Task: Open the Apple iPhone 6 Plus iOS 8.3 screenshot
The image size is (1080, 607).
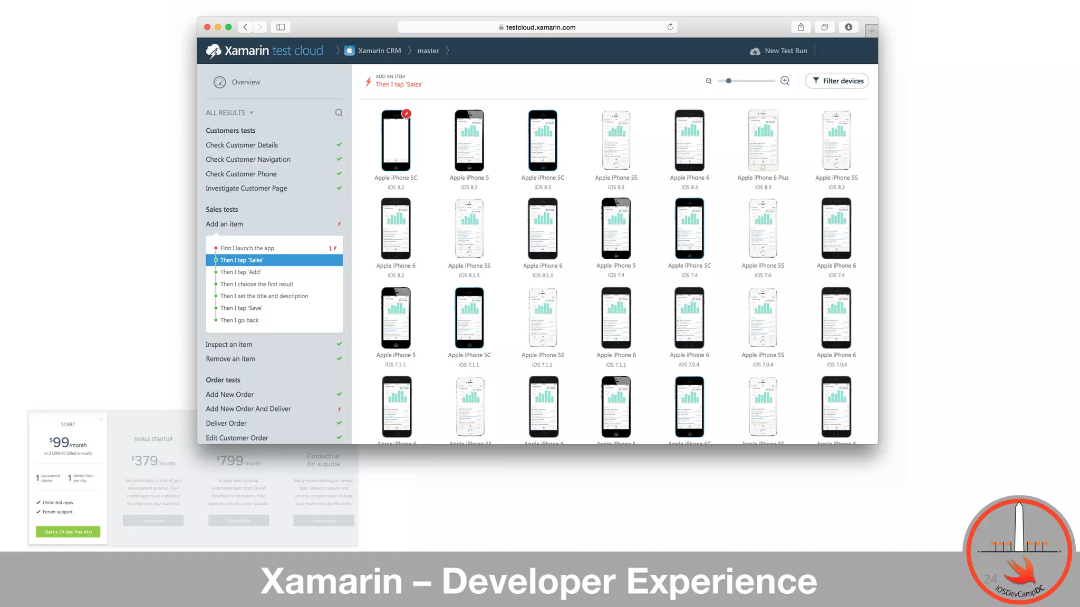Action: 763,140
